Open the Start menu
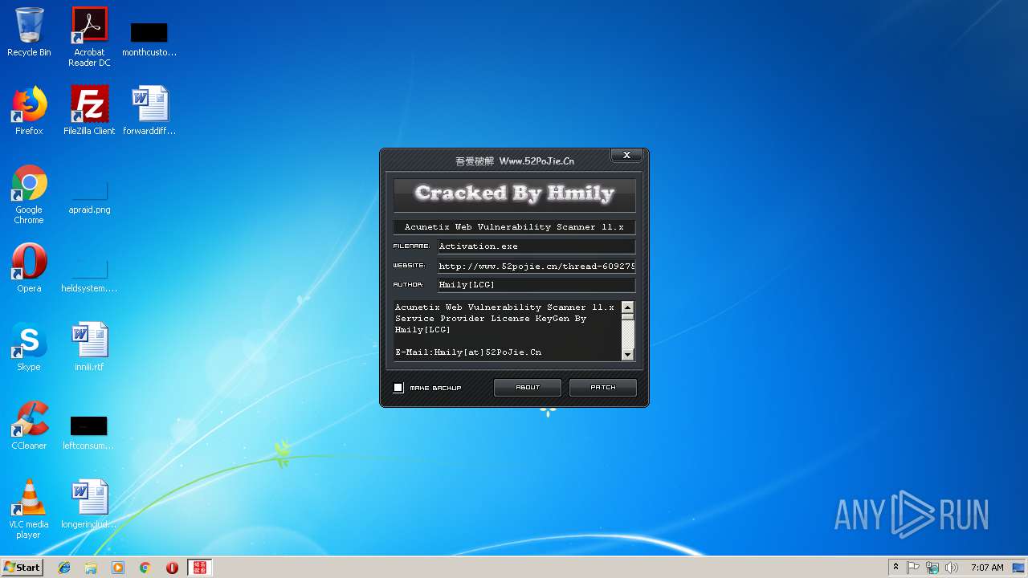1028x578 pixels. (x=22, y=568)
